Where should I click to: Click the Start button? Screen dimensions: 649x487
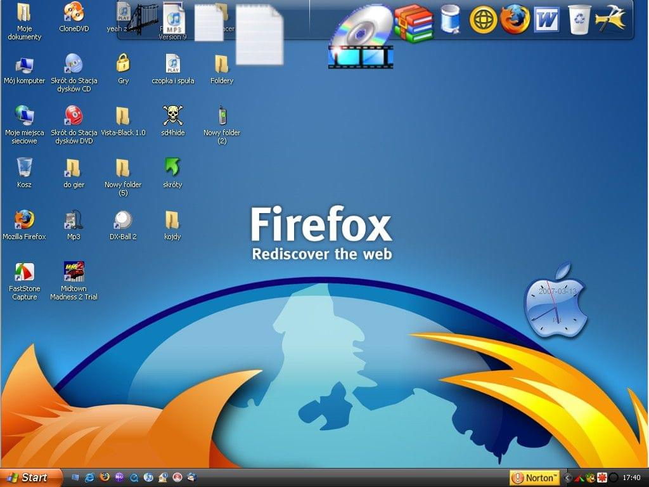(x=30, y=477)
